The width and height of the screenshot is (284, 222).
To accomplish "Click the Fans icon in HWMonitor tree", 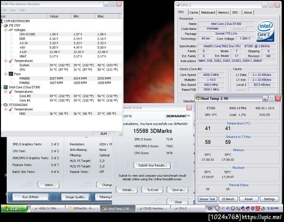I will 11,74.
